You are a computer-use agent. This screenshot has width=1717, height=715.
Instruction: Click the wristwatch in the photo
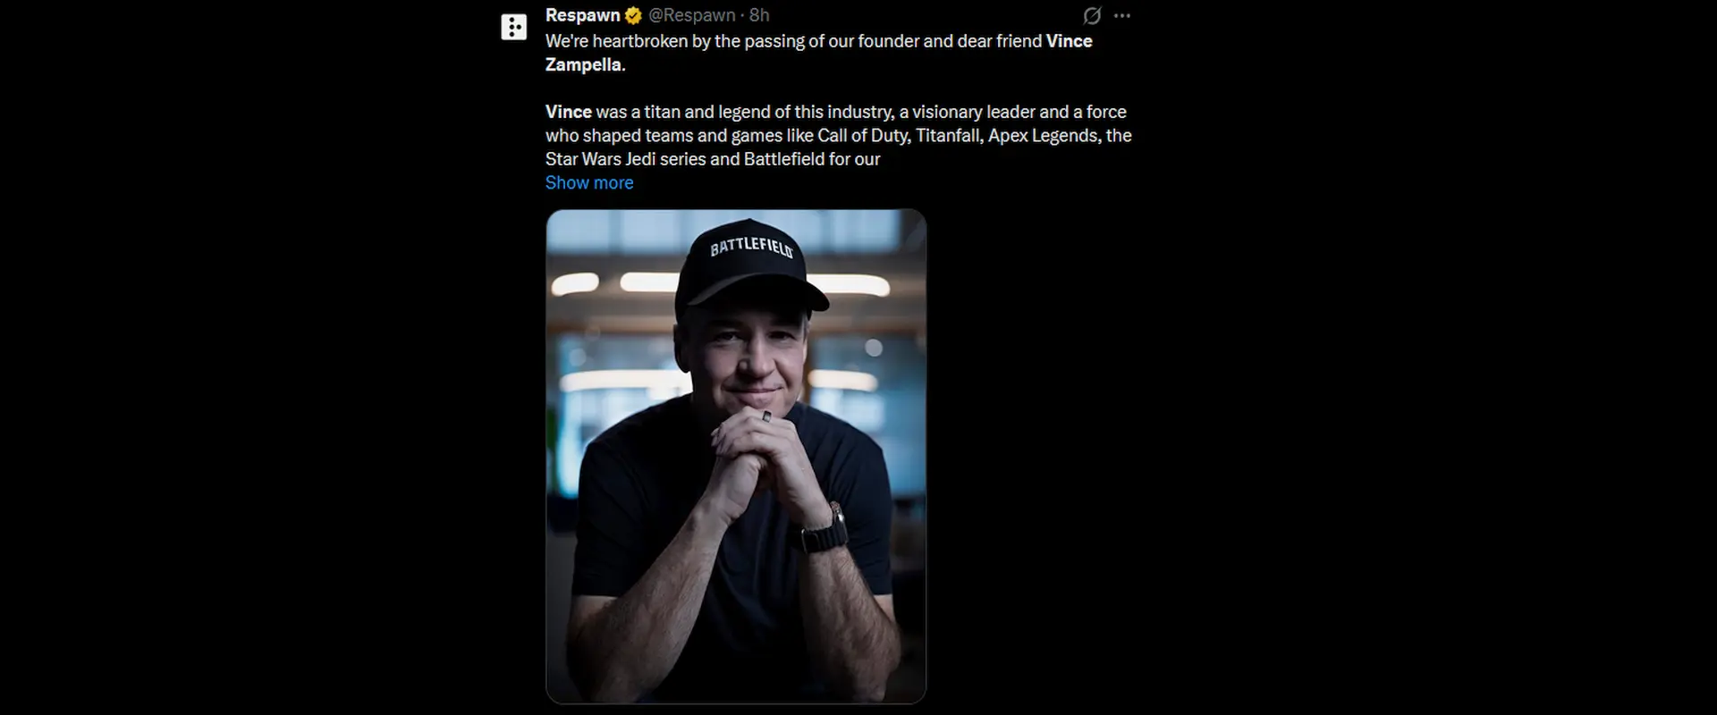pyautogui.click(x=826, y=527)
